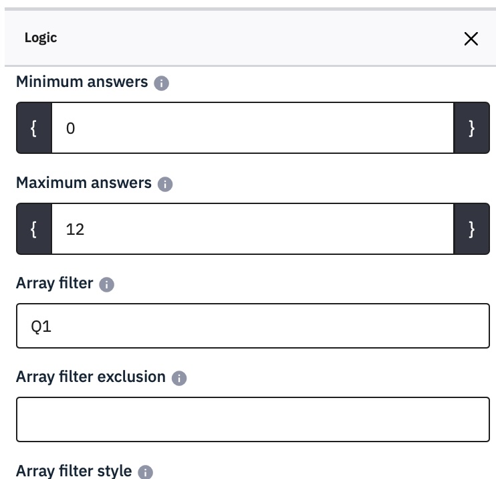Click the Array filter exclusion label
Viewport: 496px width, 479px height.
90,377
